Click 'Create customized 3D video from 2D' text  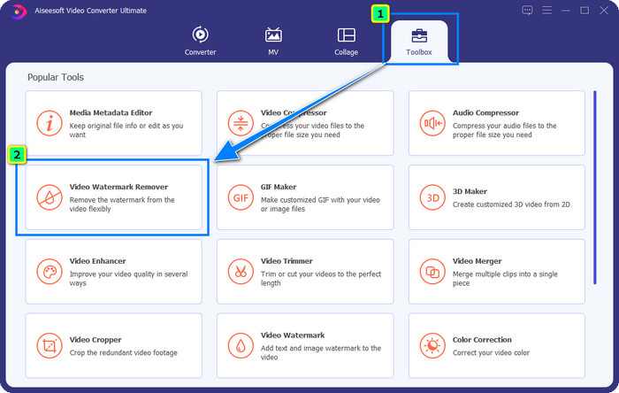click(x=511, y=204)
